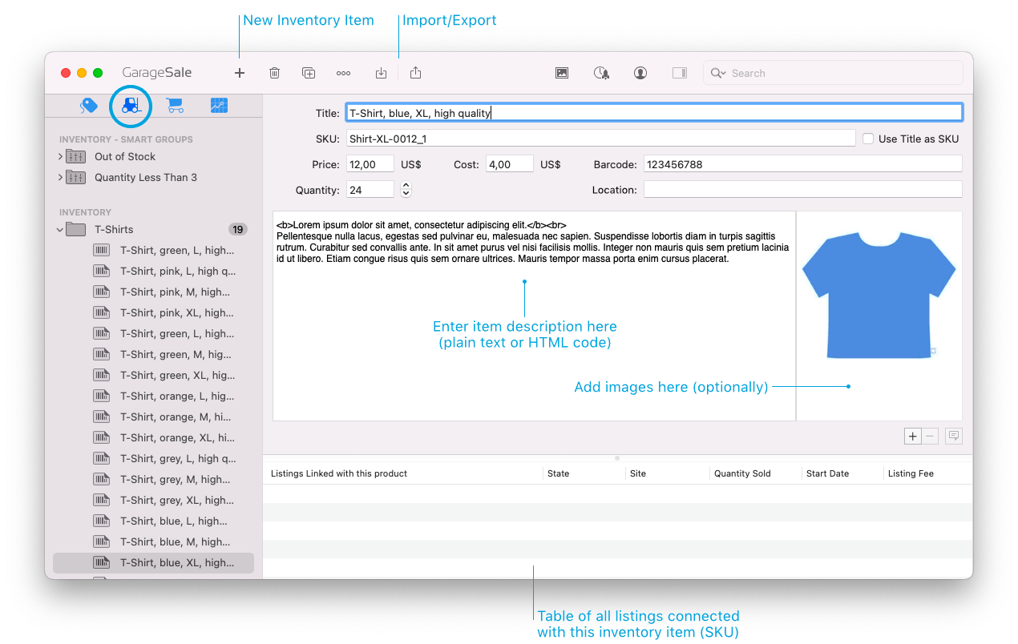Toggle the sidebar inspector panel icon
Image resolution: width=1018 pixels, height=644 pixels.
point(680,73)
